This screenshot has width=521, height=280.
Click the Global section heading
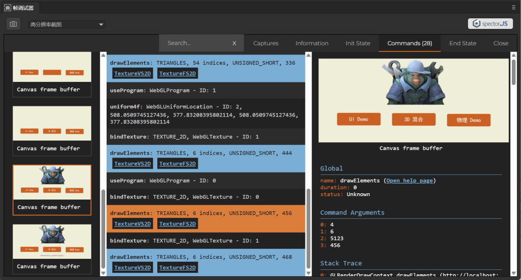(x=331, y=169)
